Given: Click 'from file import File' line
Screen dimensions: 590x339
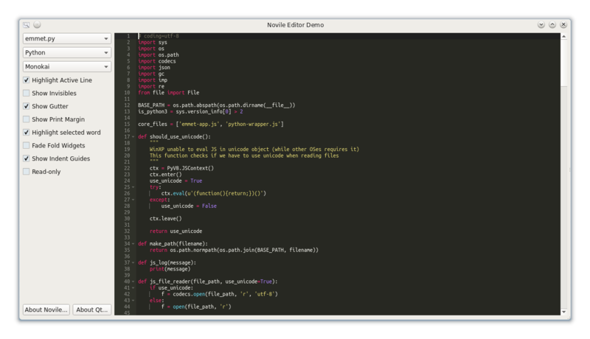Looking at the screenshot, I should pos(169,92).
